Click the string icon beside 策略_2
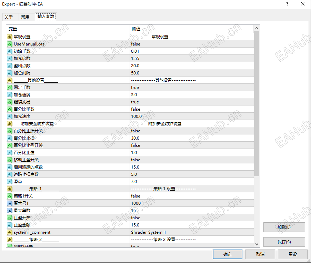Viewport: 311px width, 263px height. pos(10,240)
